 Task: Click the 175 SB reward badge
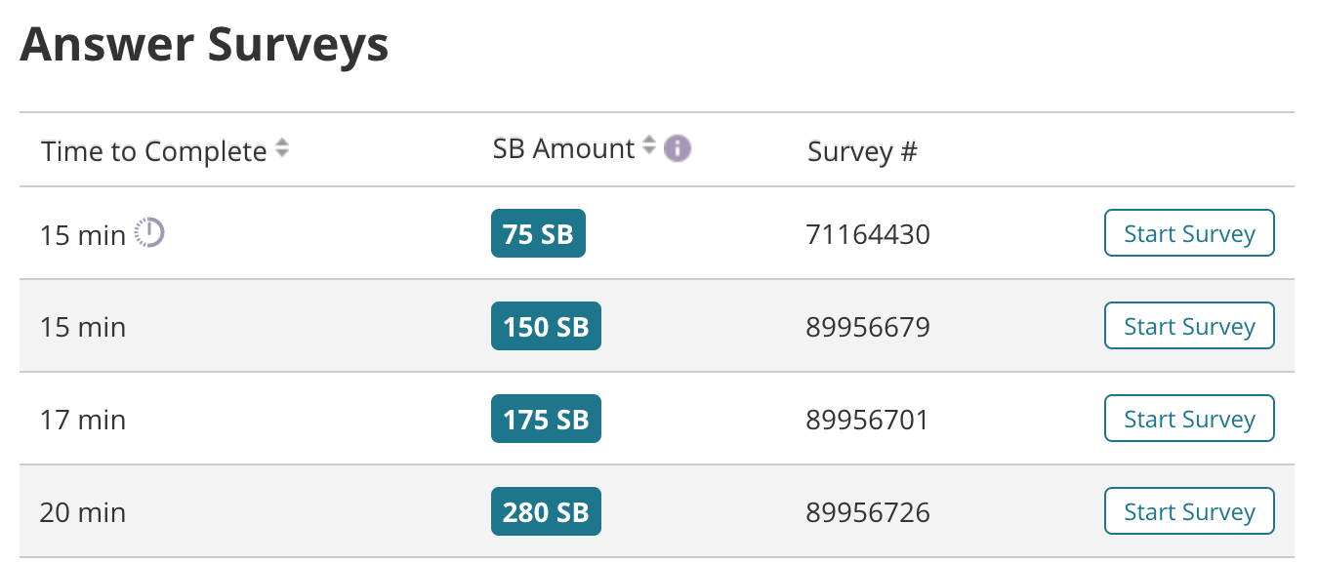546,419
